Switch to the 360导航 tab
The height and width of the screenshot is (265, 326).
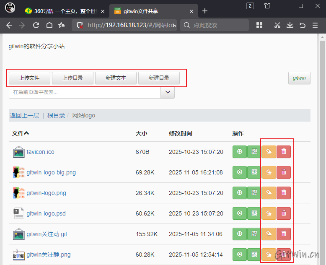click(63, 11)
